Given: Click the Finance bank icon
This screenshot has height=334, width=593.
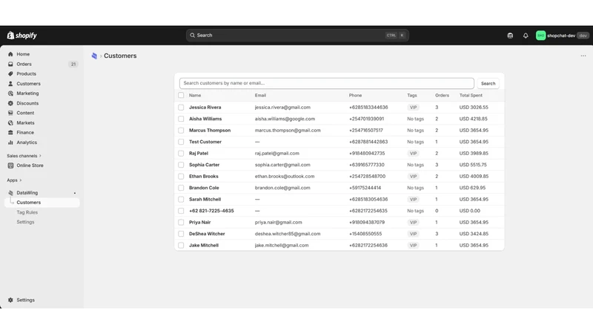Looking at the screenshot, I should (x=10, y=133).
